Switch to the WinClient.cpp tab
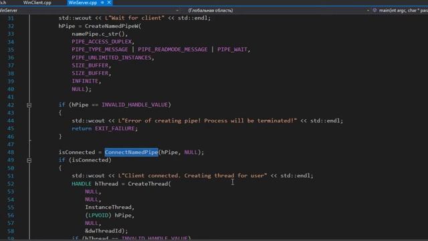Image resolution: width=428 pixels, height=241 pixels. 37,3
